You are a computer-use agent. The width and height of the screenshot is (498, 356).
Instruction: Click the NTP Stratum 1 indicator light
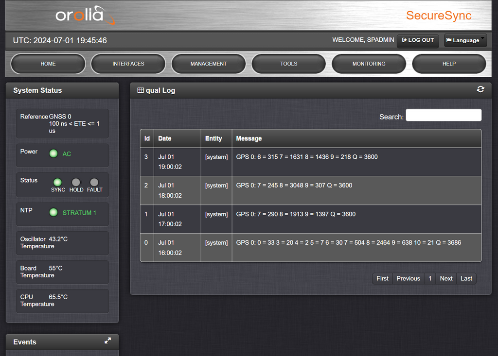pos(53,212)
